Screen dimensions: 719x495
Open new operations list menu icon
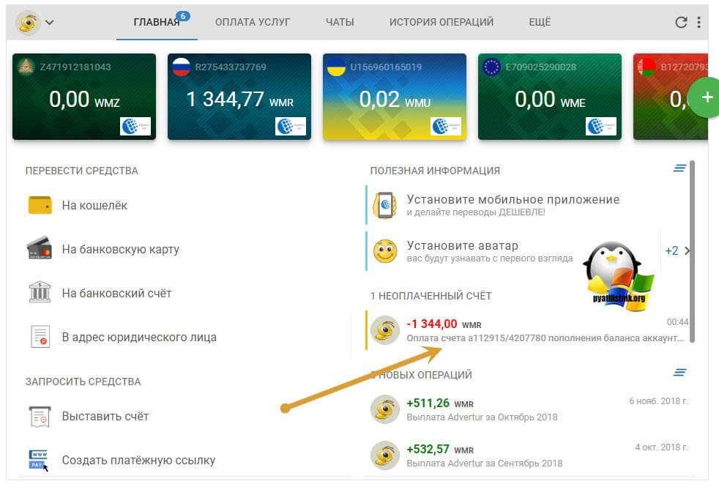(x=679, y=373)
